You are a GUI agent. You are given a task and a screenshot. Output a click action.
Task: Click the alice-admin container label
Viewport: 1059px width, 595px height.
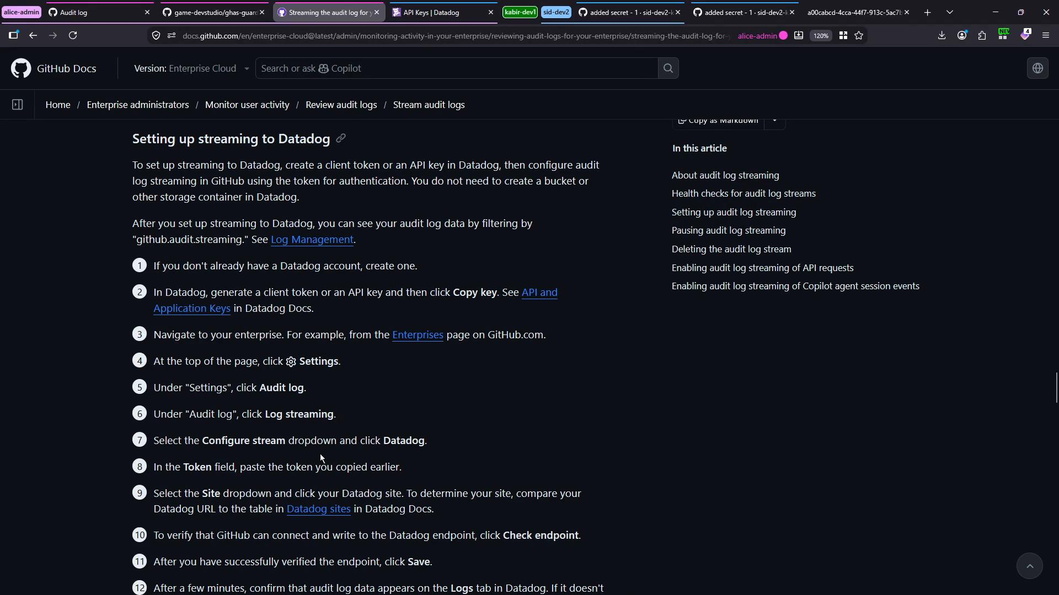point(22,12)
